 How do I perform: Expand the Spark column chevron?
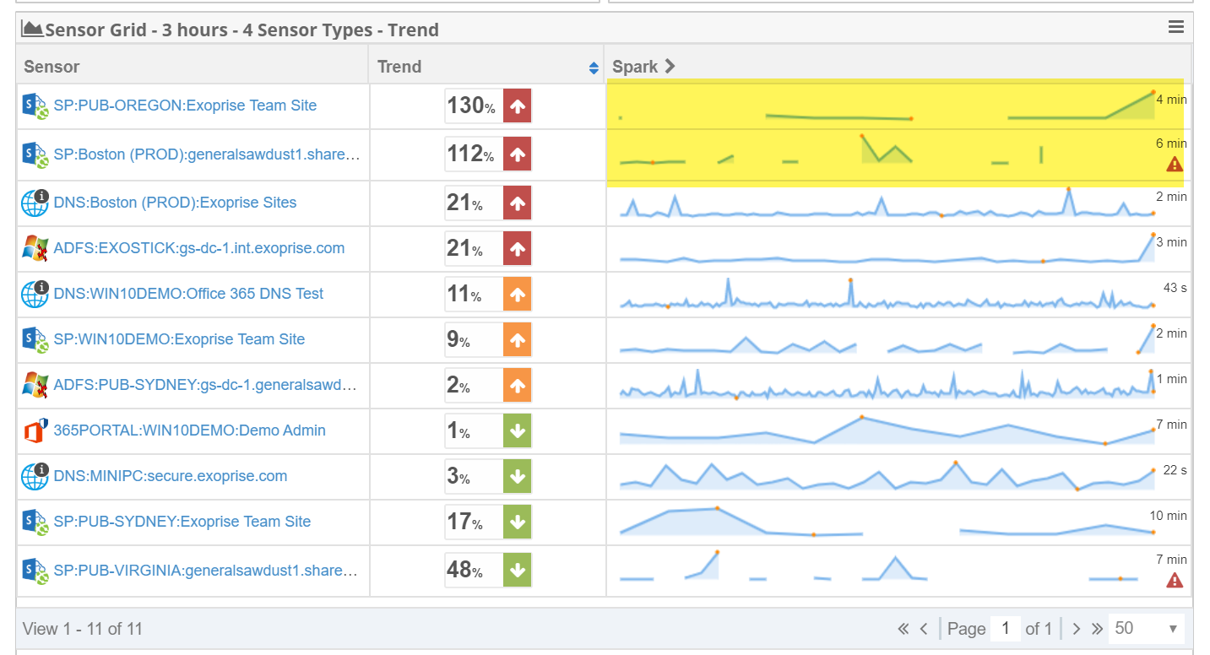(x=670, y=66)
